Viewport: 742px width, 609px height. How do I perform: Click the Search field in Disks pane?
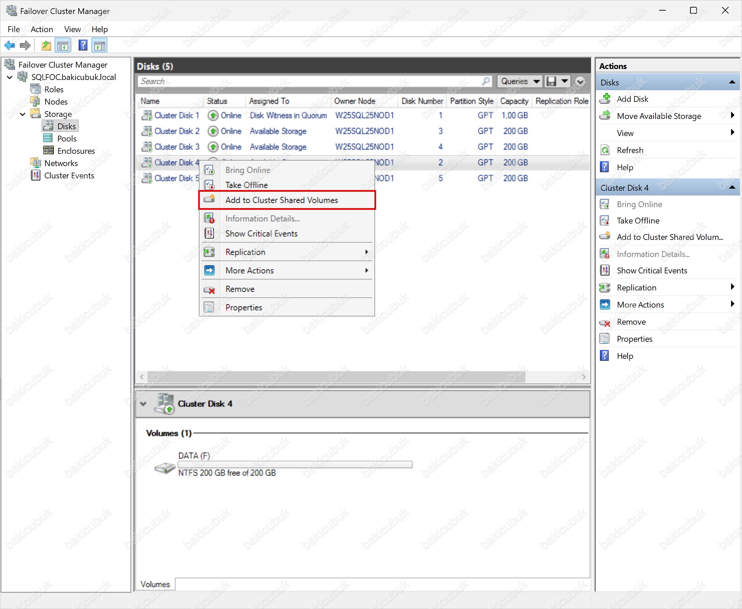(x=308, y=81)
